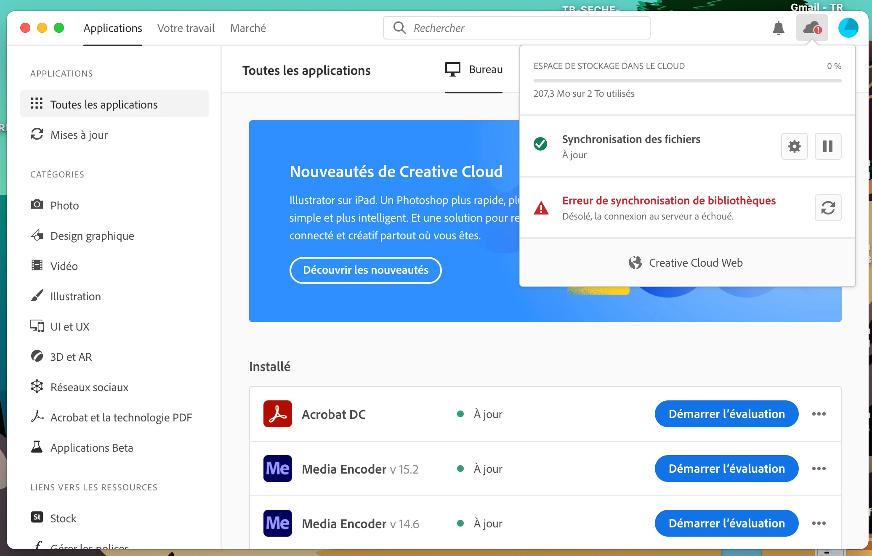Image resolution: width=872 pixels, height=556 pixels.
Task: Open Creative Cloud Web link
Action: 687,263
